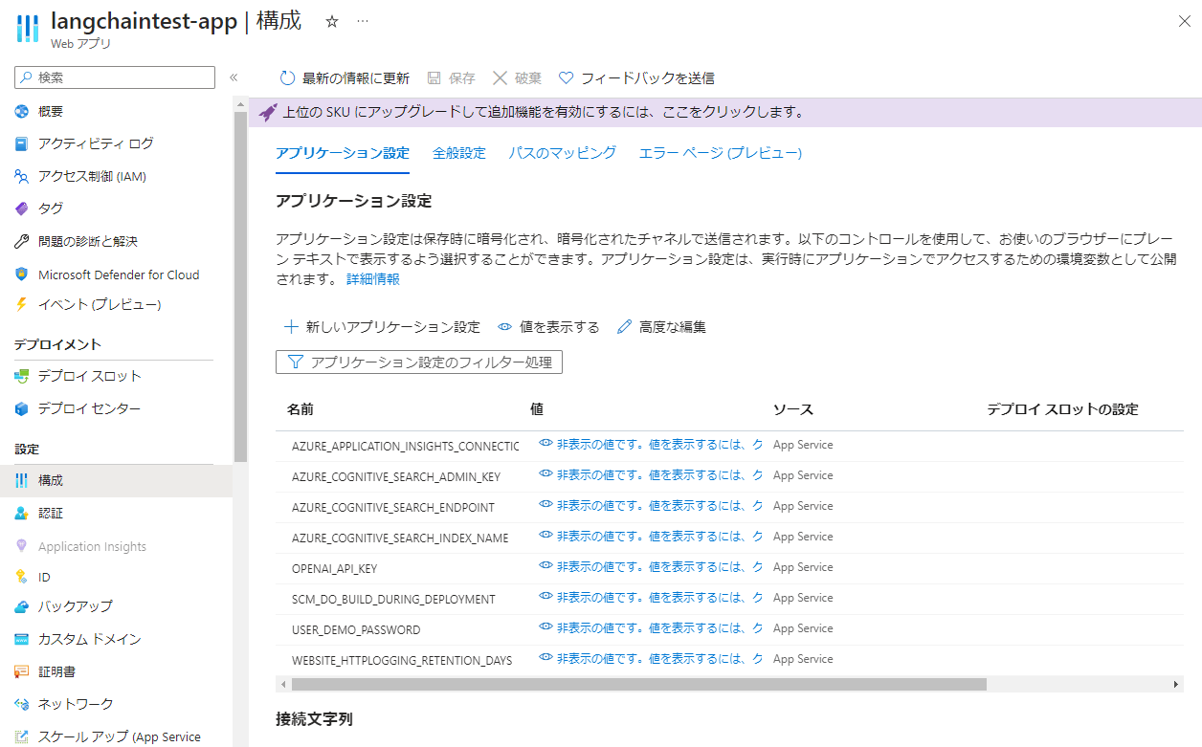Show hidden value for AZURE_APPLICATION_INSIGHTS_CONNECTIC
The image size is (1202, 747).
(651, 444)
